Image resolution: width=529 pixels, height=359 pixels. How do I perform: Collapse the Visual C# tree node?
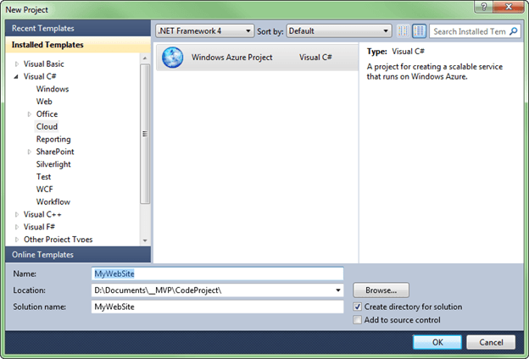point(16,76)
